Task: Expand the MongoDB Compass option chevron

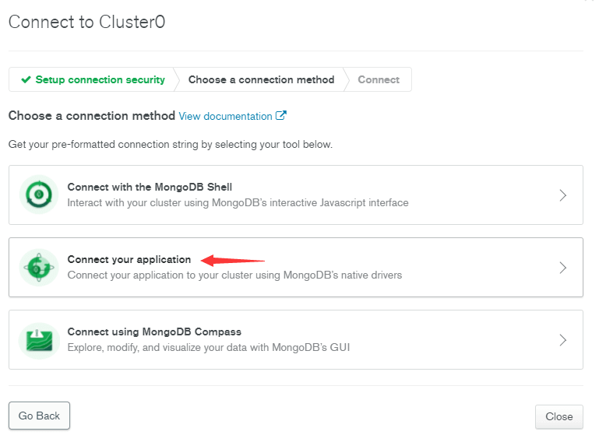Action: 562,340
